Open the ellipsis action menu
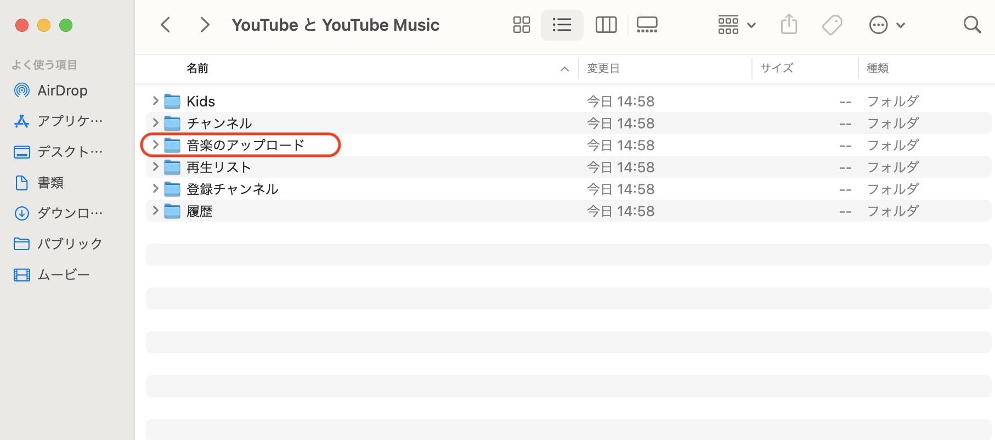995x440 pixels. (x=886, y=25)
